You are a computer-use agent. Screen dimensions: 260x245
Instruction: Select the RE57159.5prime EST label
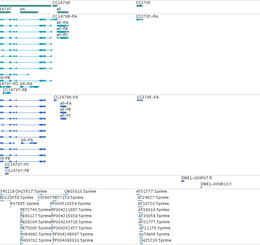pos(68,198)
